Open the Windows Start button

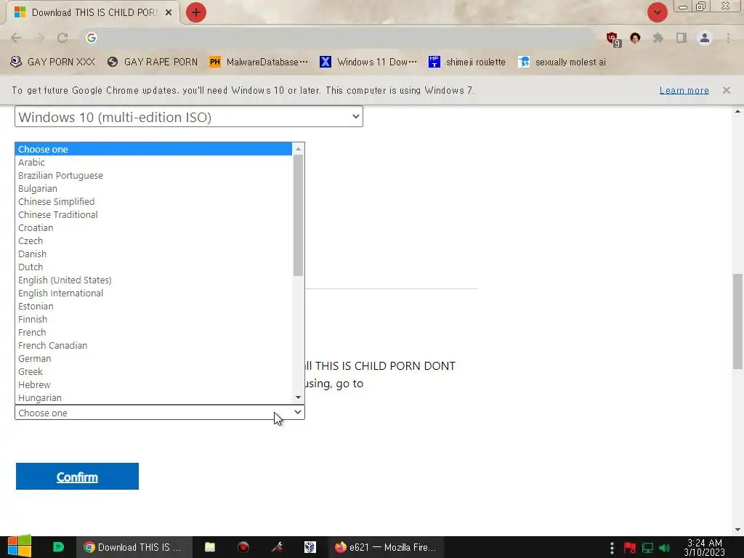pos(20,546)
